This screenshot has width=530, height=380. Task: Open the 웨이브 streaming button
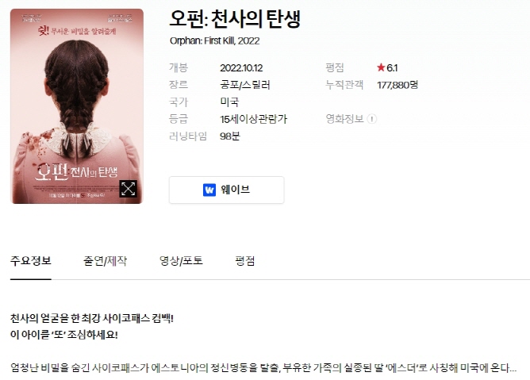(226, 190)
